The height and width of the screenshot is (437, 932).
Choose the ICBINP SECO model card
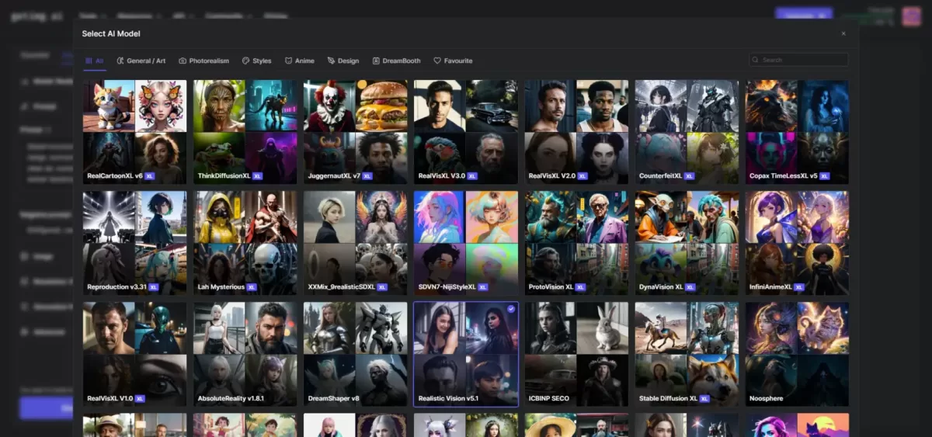tap(577, 354)
